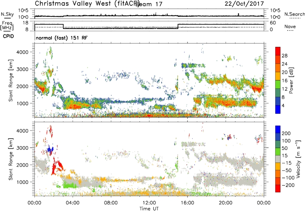Click the '12:00' time axis tick label

coord(149,203)
